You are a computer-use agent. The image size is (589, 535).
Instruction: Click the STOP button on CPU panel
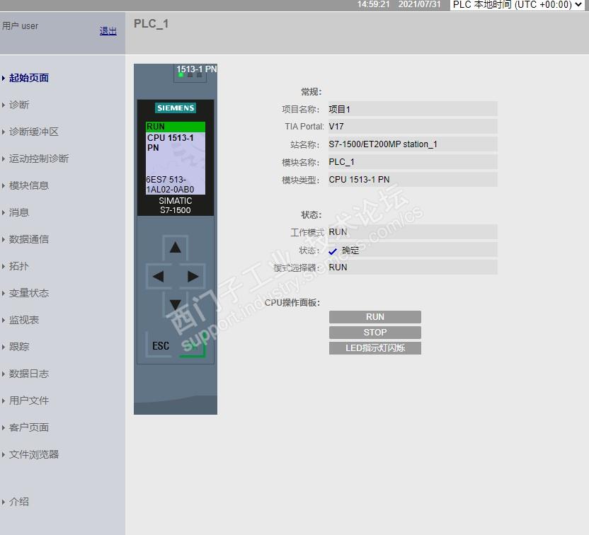tap(375, 333)
